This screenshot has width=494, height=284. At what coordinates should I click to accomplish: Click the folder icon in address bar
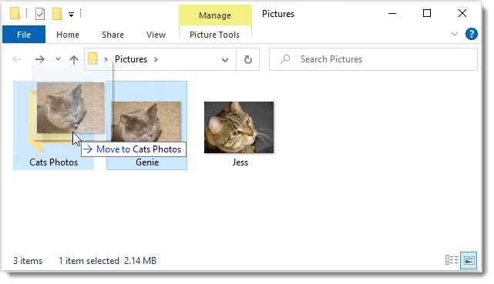[x=92, y=58]
